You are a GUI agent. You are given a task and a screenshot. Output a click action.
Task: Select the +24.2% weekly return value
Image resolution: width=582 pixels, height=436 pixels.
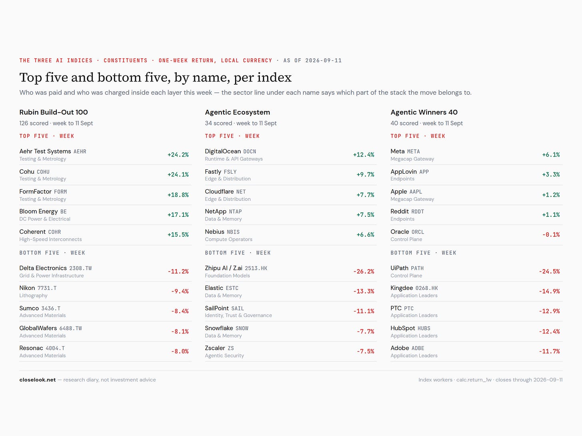coord(178,155)
